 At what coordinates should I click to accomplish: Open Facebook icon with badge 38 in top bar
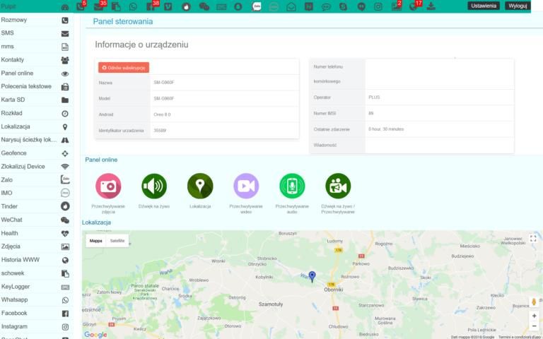[x=151, y=6]
